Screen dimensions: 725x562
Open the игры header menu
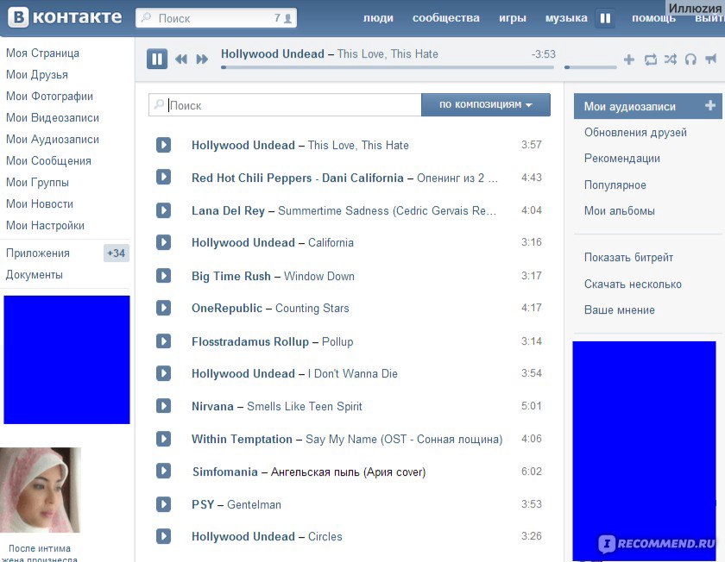pyautogui.click(x=513, y=18)
